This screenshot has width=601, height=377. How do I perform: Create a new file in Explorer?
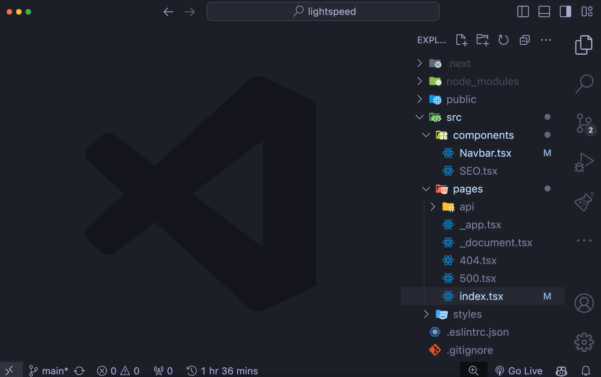click(x=461, y=40)
